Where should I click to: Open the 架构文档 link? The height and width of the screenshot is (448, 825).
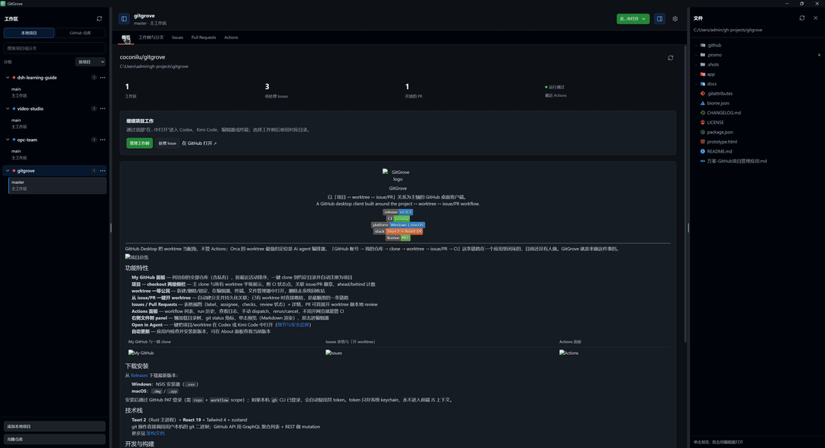[x=156, y=433]
